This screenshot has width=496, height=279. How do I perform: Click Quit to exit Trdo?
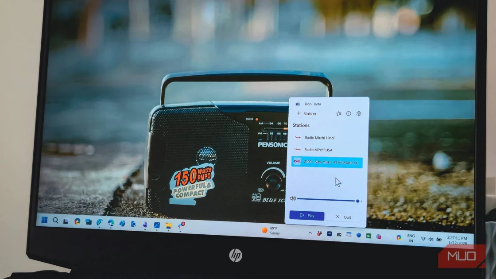[x=344, y=217]
